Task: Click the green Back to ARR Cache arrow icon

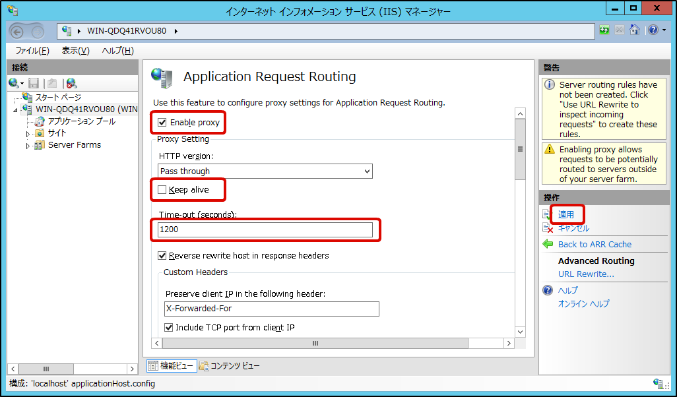Action: (x=548, y=244)
